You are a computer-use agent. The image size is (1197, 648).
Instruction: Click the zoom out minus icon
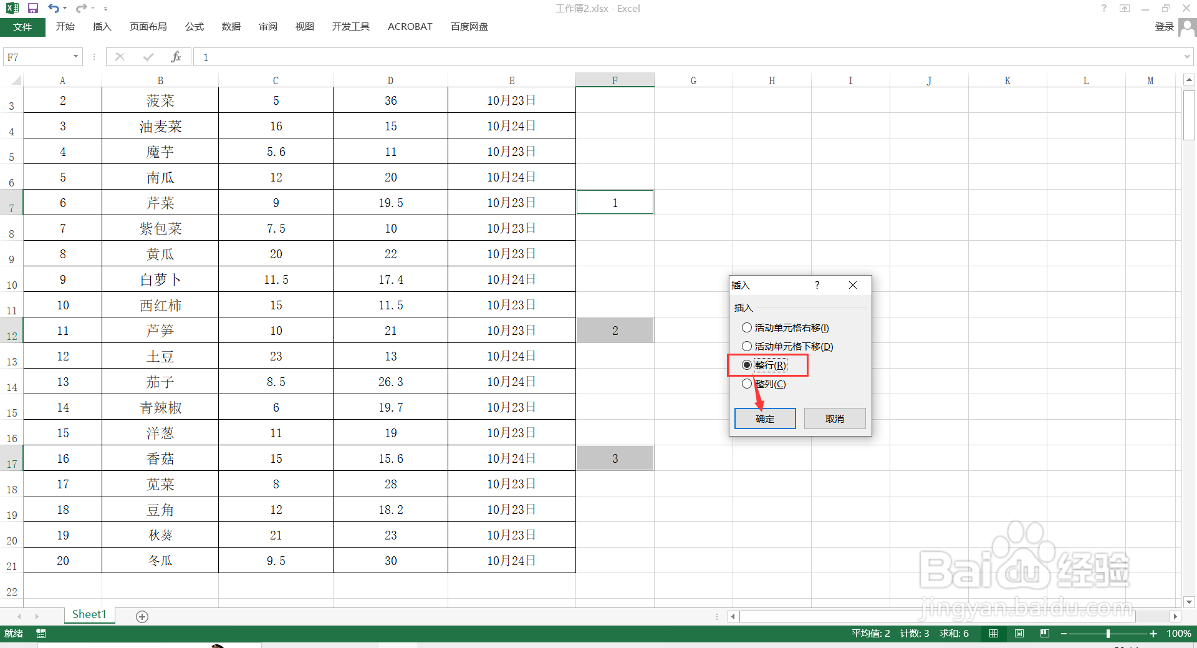pyautogui.click(x=1064, y=634)
